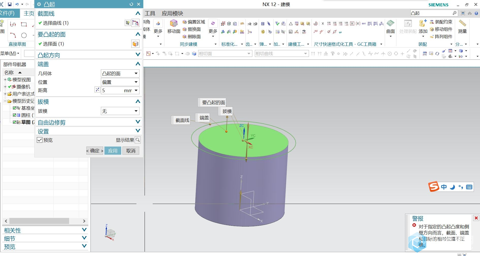Screen dimensions: 480x256
Task: Click the 移动面 (Move Face) tool icon
Action: pos(174,24)
